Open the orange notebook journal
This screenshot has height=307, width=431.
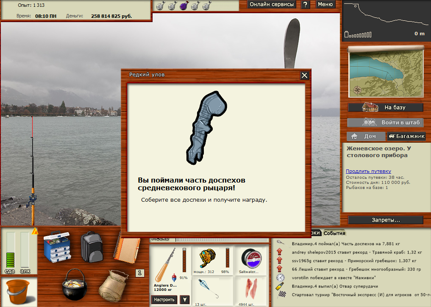[127, 248]
